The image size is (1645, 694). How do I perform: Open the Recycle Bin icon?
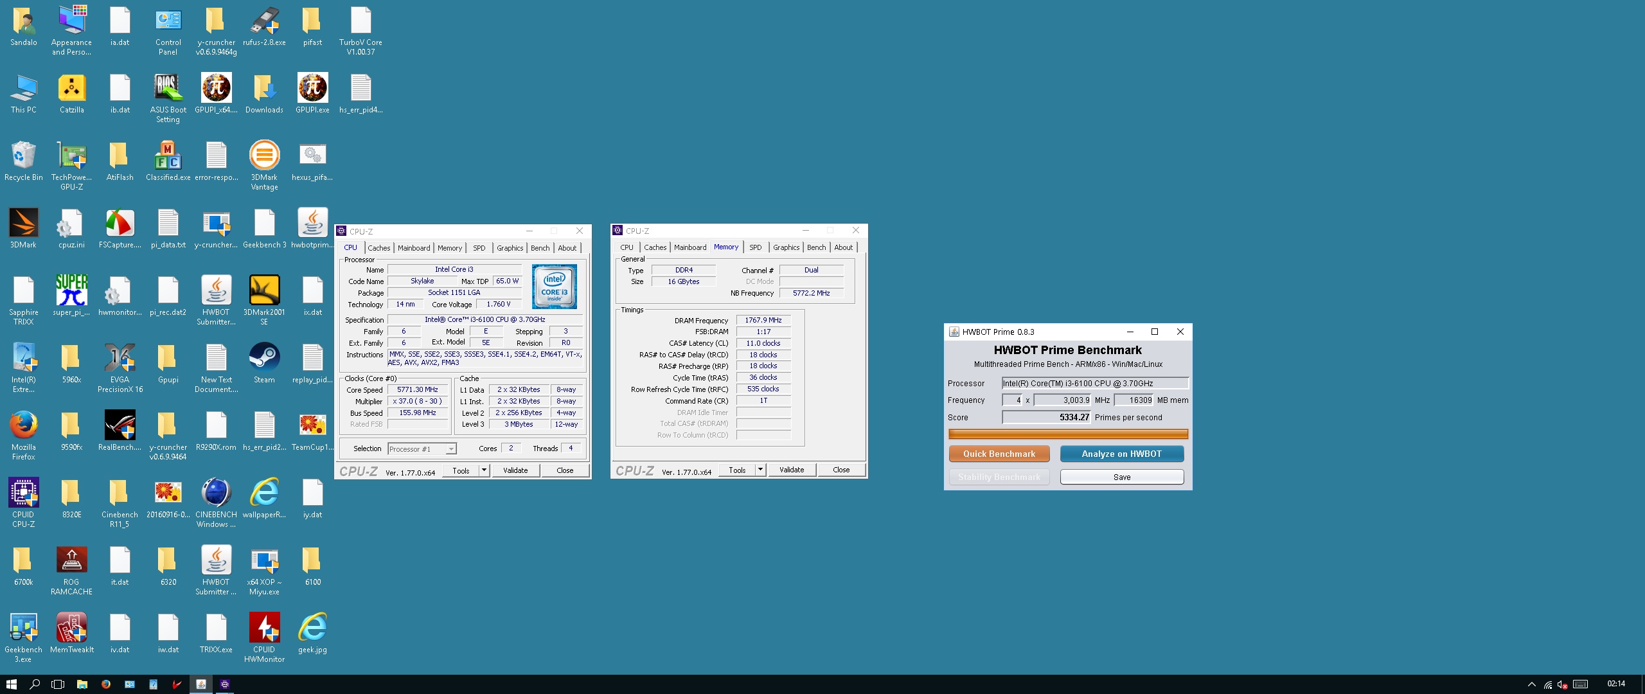point(24,162)
